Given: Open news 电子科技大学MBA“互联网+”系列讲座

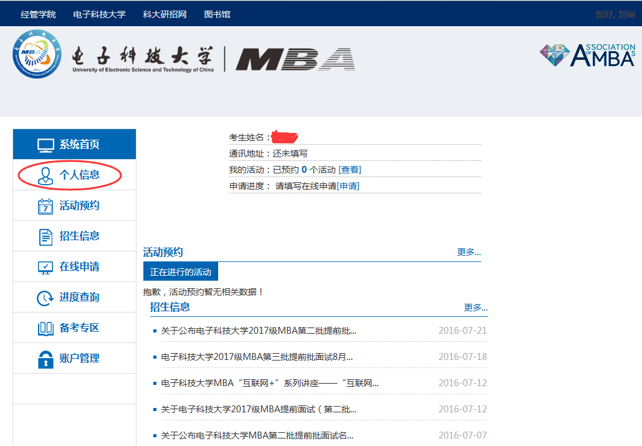Looking at the screenshot, I should click(270, 383).
